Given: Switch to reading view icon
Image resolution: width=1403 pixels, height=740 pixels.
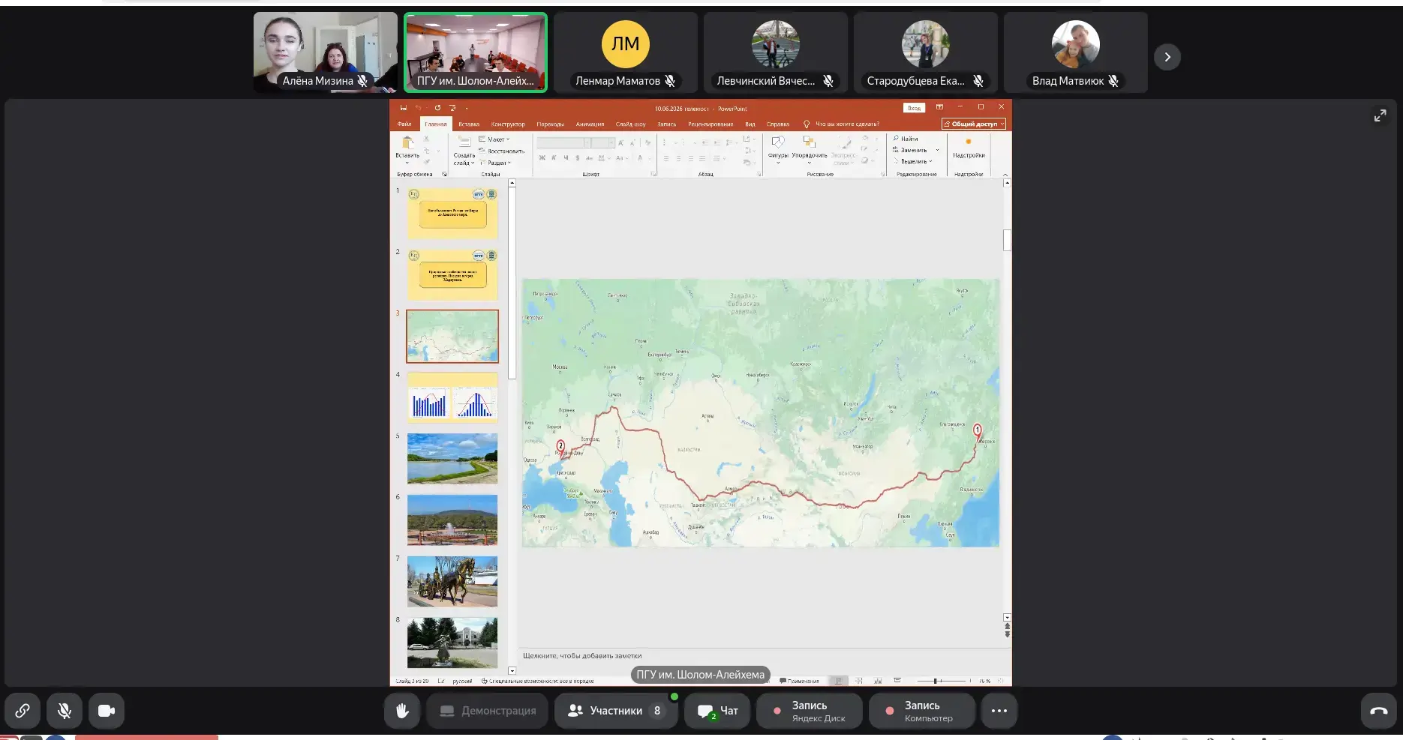Looking at the screenshot, I should coord(878,681).
